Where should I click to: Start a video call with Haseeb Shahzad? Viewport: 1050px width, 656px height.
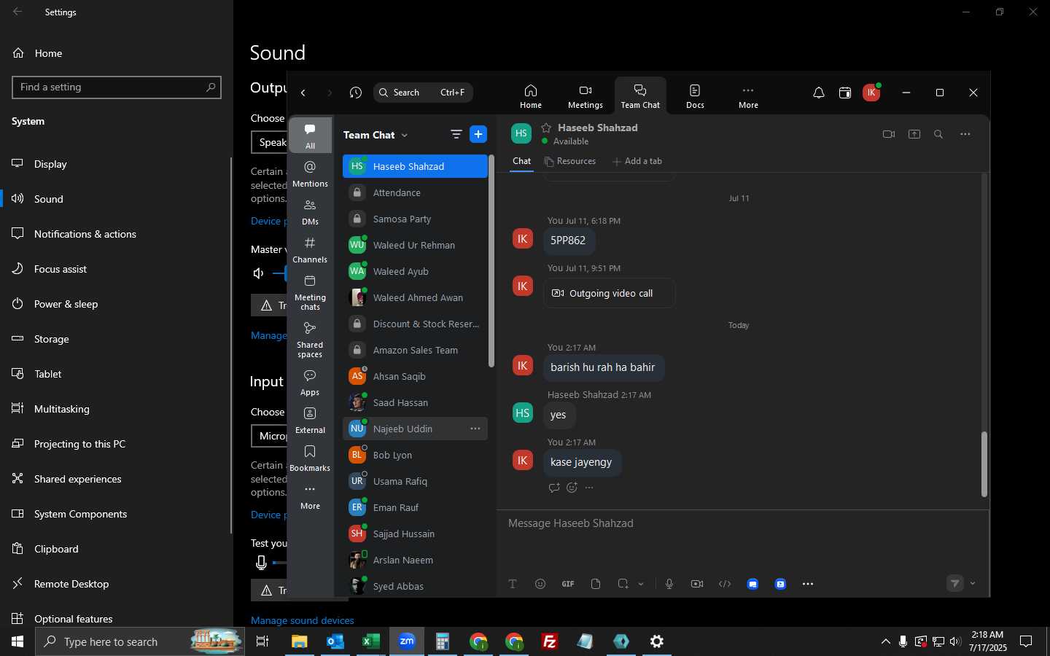[x=888, y=134]
